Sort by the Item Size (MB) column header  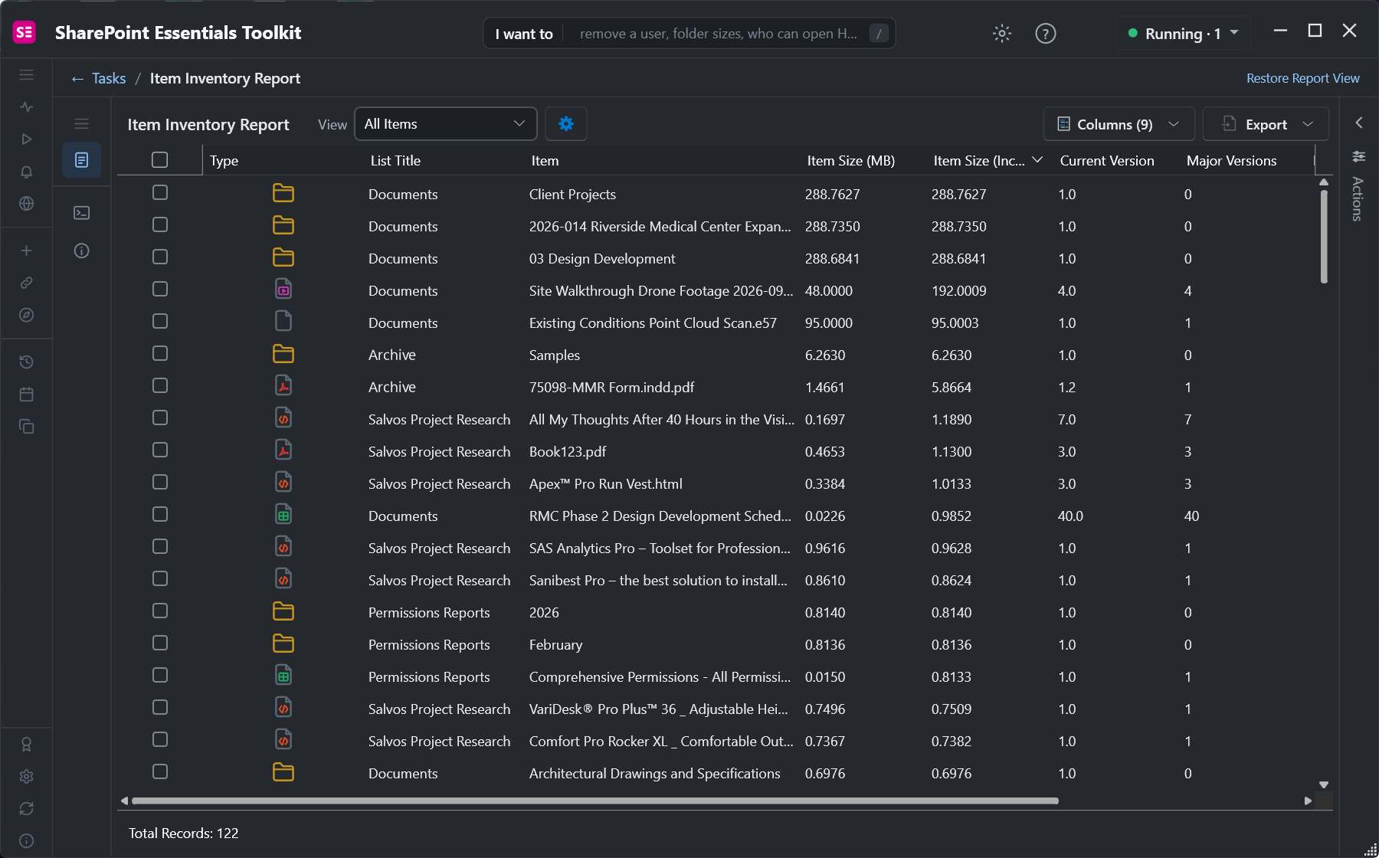(850, 161)
